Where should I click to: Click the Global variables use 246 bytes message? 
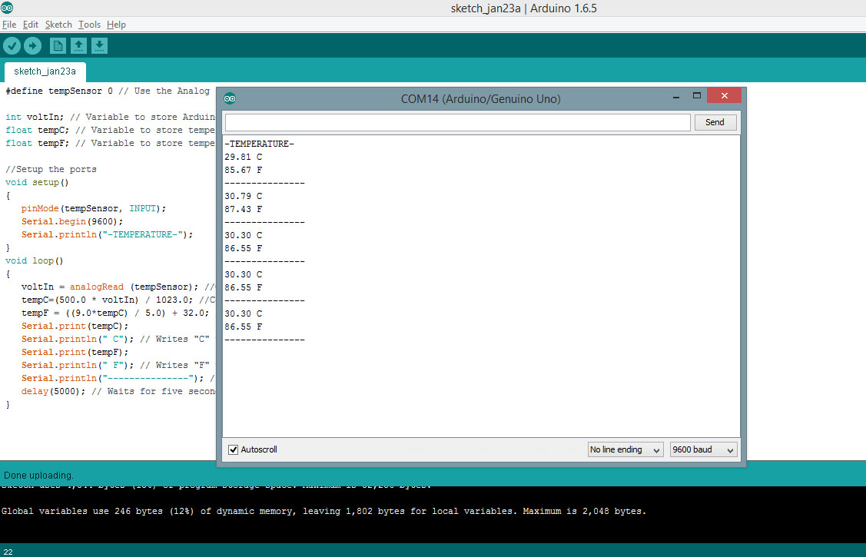click(324, 511)
